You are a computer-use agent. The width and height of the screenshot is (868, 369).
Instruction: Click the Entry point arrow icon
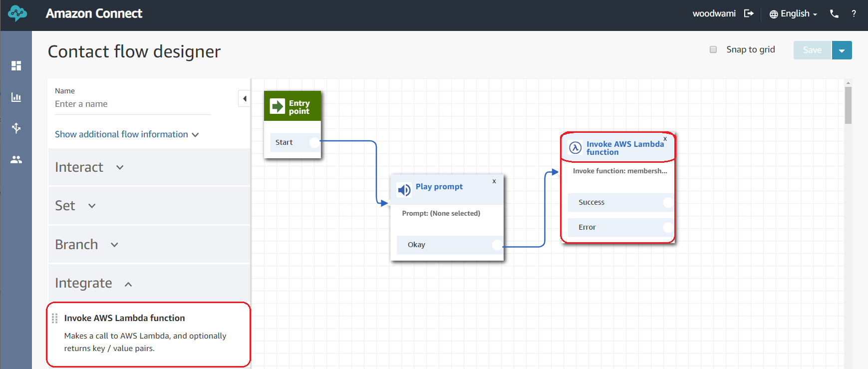[x=277, y=106]
